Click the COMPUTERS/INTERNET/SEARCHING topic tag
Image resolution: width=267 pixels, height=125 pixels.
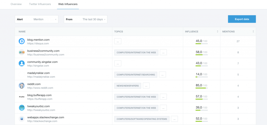click(136, 75)
